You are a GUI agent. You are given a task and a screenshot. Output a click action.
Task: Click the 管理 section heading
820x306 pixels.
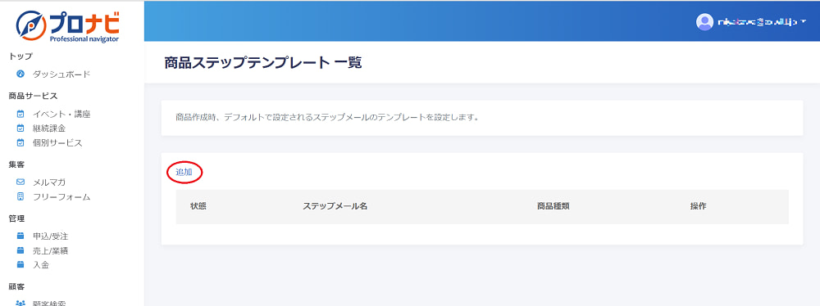[16, 218]
